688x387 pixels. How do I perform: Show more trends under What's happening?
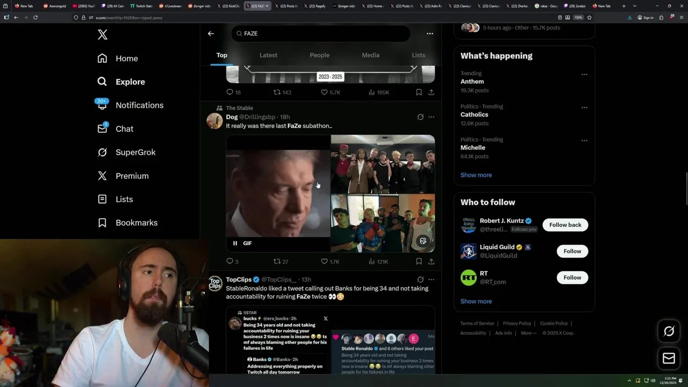(x=476, y=175)
